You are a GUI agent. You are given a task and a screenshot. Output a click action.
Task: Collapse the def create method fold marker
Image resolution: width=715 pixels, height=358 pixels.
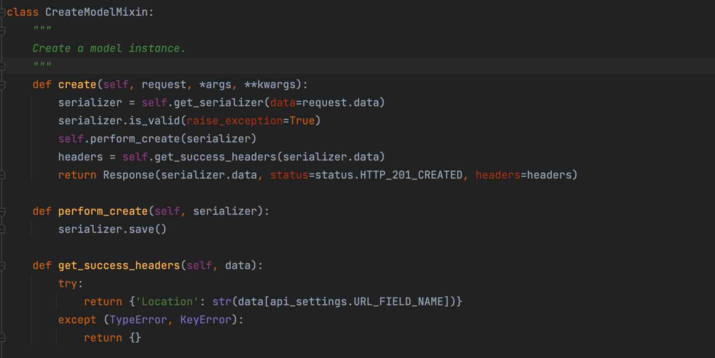2,85
